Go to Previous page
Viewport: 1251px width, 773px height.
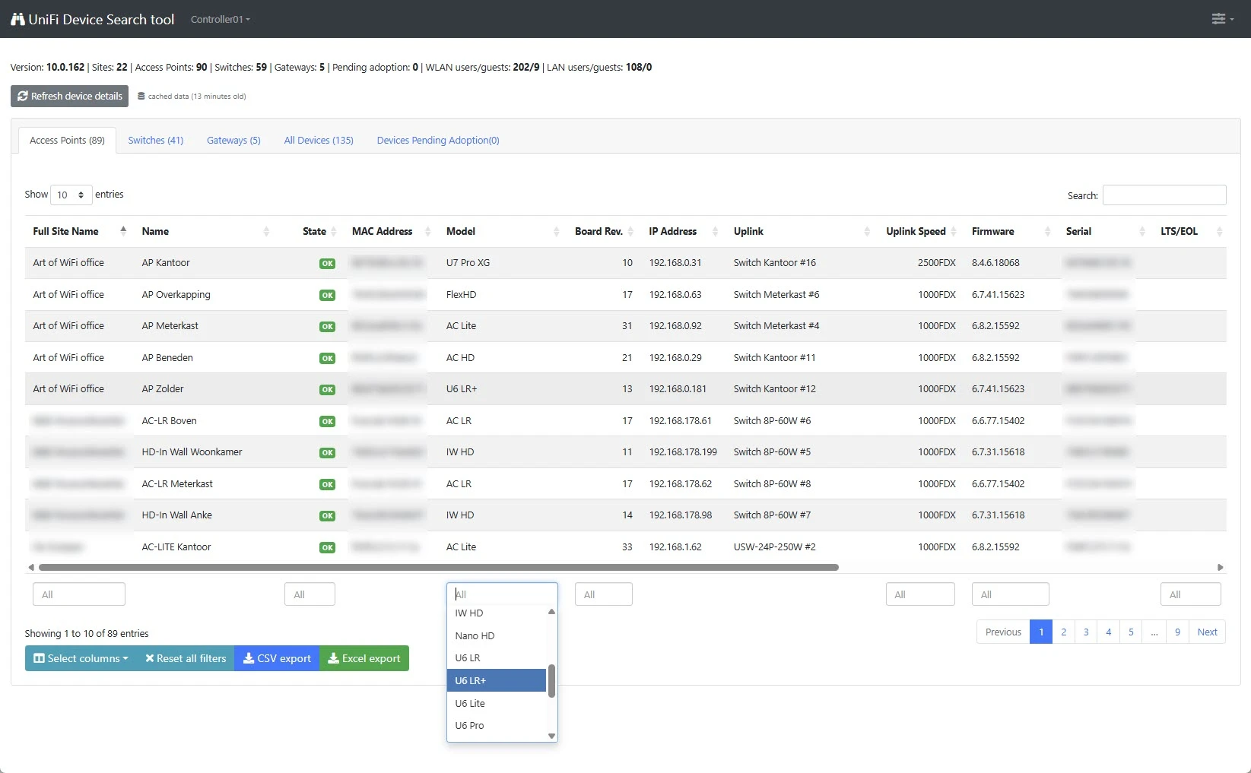tap(1003, 632)
